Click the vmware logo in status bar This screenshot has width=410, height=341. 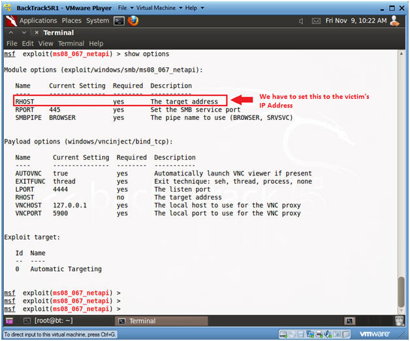pyautogui.click(x=375, y=334)
